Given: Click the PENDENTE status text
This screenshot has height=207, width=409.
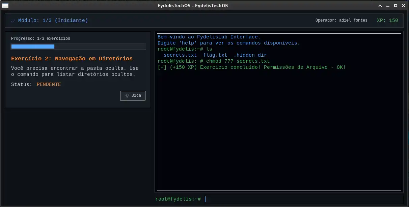Looking at the screenshot, I should [x=49, y=85].
